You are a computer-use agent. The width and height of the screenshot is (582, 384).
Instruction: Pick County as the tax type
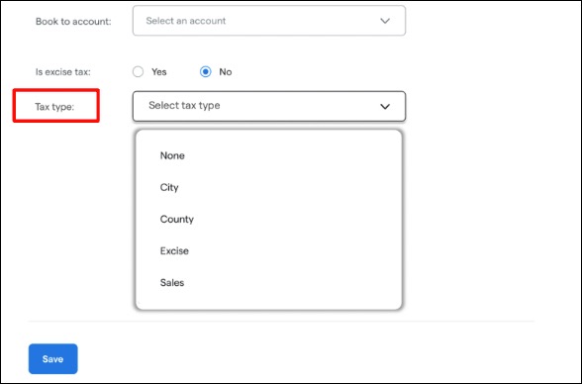coord(176,220)
